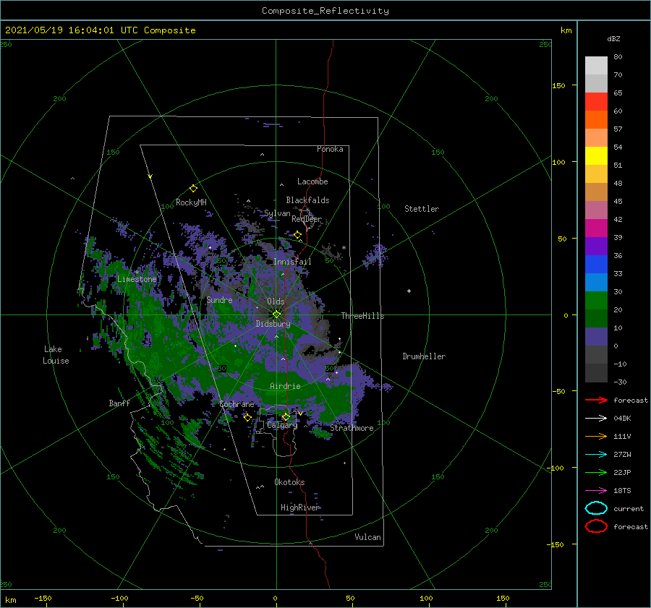Click the Vulcan city label
Screen dimensions: 651x608
367,537
